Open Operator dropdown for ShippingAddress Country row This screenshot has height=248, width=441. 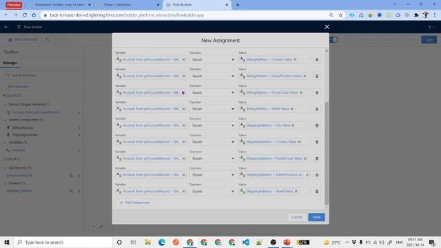click(213, 142)
